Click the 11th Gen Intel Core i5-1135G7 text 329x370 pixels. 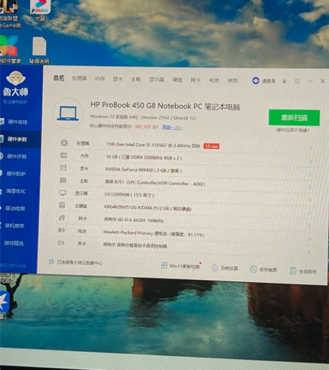(153, 145)
